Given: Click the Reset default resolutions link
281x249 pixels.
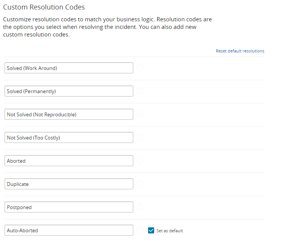Looking at the screenshot, I should [240, 51].
